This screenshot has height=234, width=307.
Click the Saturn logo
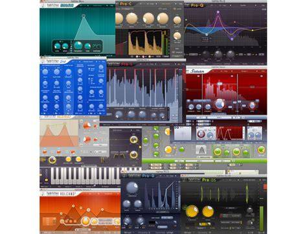(x=197, y=71)
